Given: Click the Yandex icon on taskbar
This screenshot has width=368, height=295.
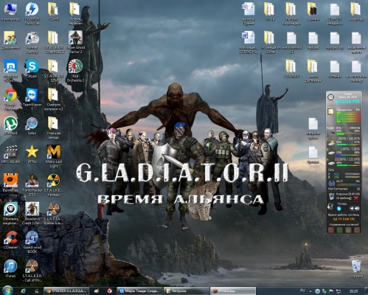Looking at the screenshot, I should pos(110,291).
